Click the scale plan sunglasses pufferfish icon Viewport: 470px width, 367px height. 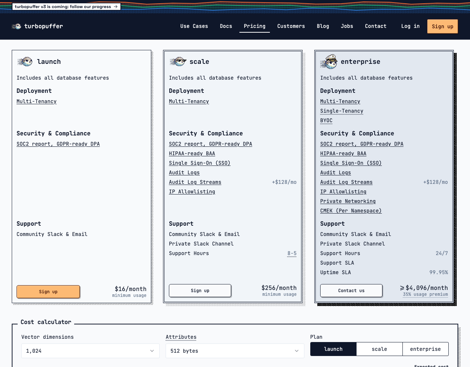click(x=178, y=62)
